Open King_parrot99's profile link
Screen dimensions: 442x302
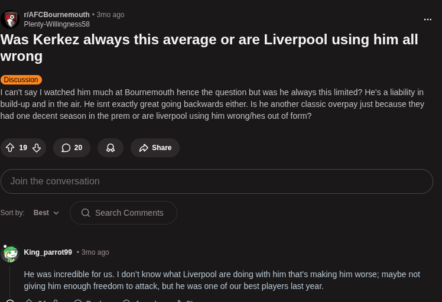pos(48,252)
